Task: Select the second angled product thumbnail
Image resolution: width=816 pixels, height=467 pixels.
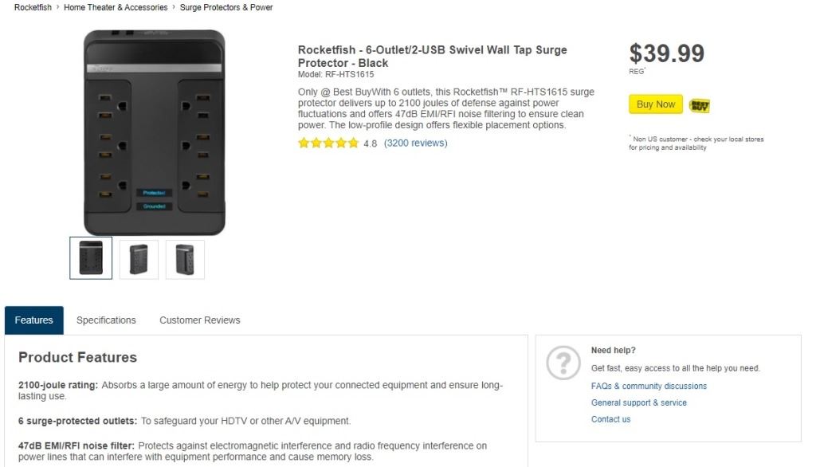Action: pos(139,259)
